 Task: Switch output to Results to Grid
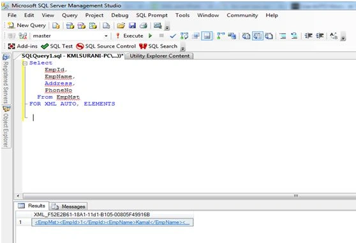(258, 36)
